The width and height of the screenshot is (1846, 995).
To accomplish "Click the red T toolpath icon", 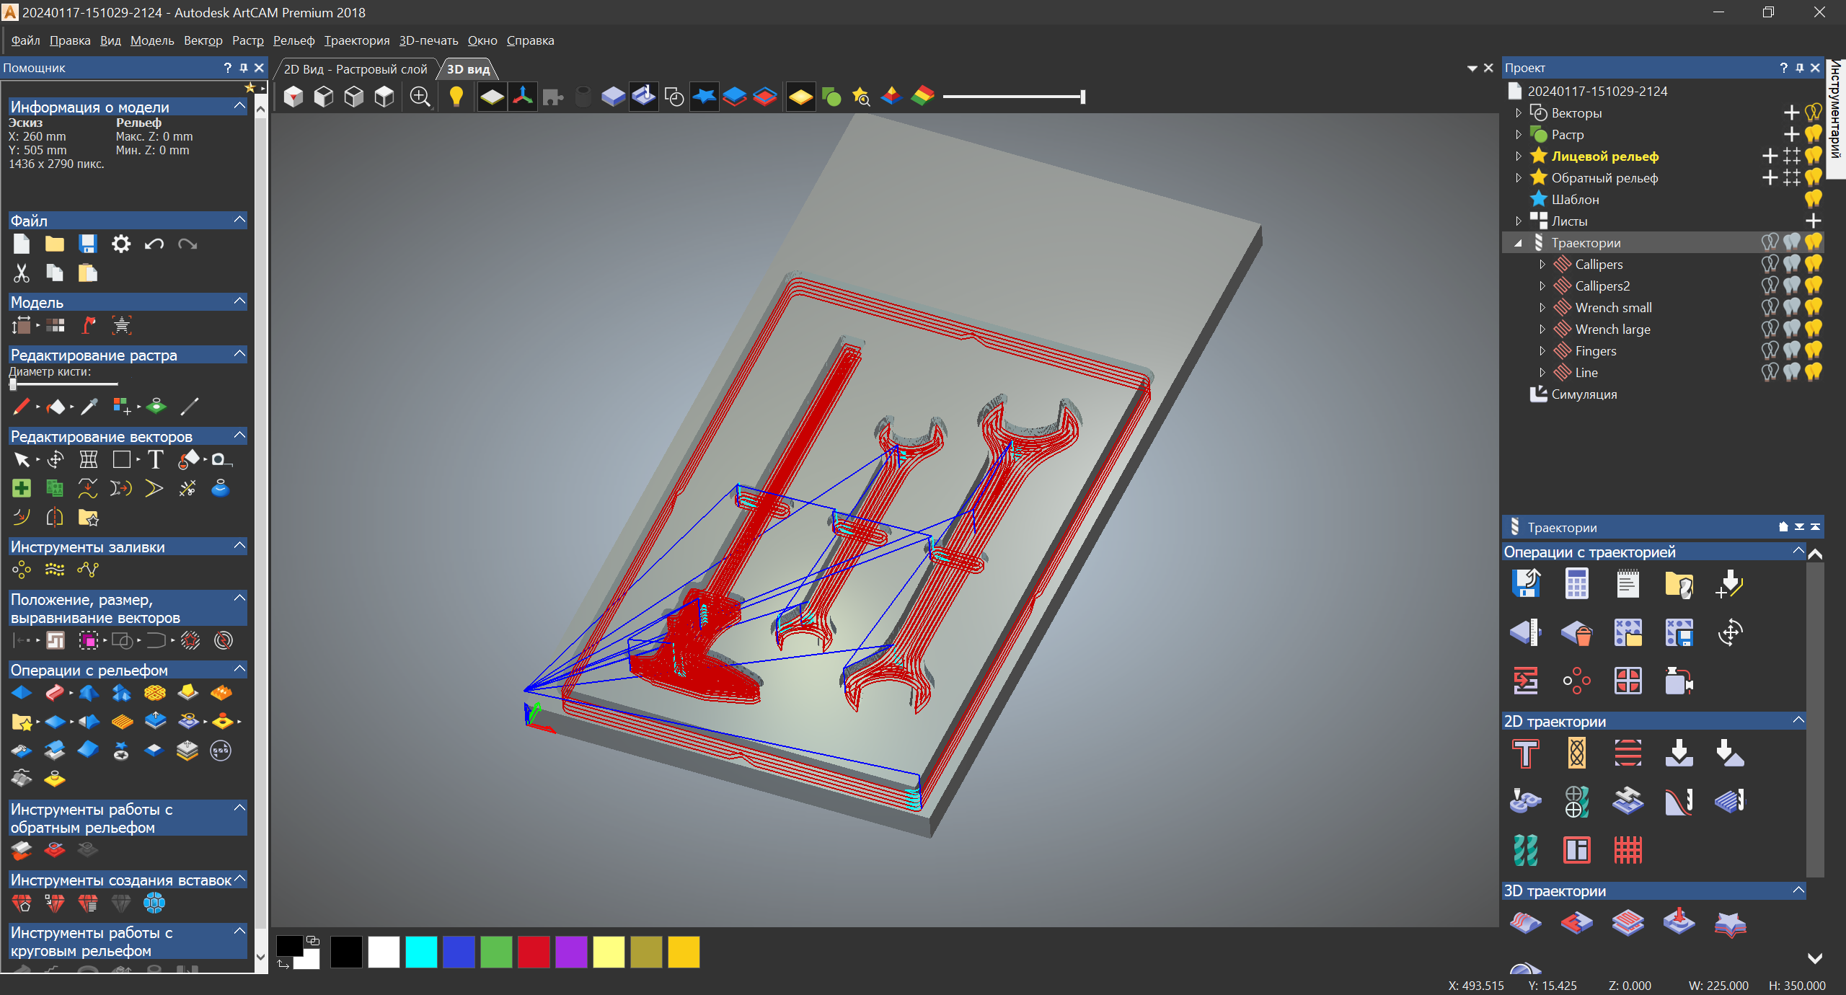I will point(1525,754).
